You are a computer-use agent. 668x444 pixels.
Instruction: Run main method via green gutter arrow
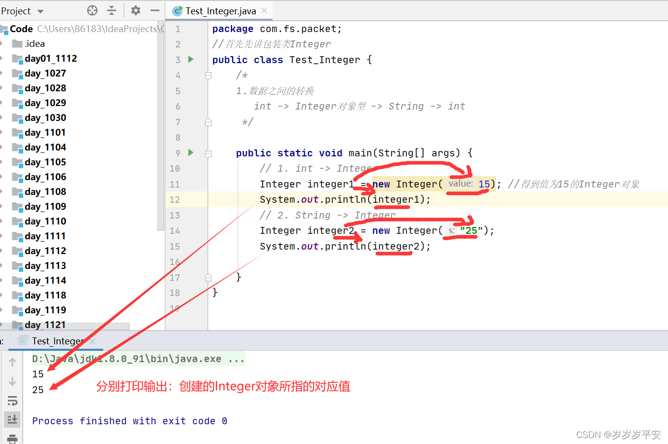click(x=191, y=153)
